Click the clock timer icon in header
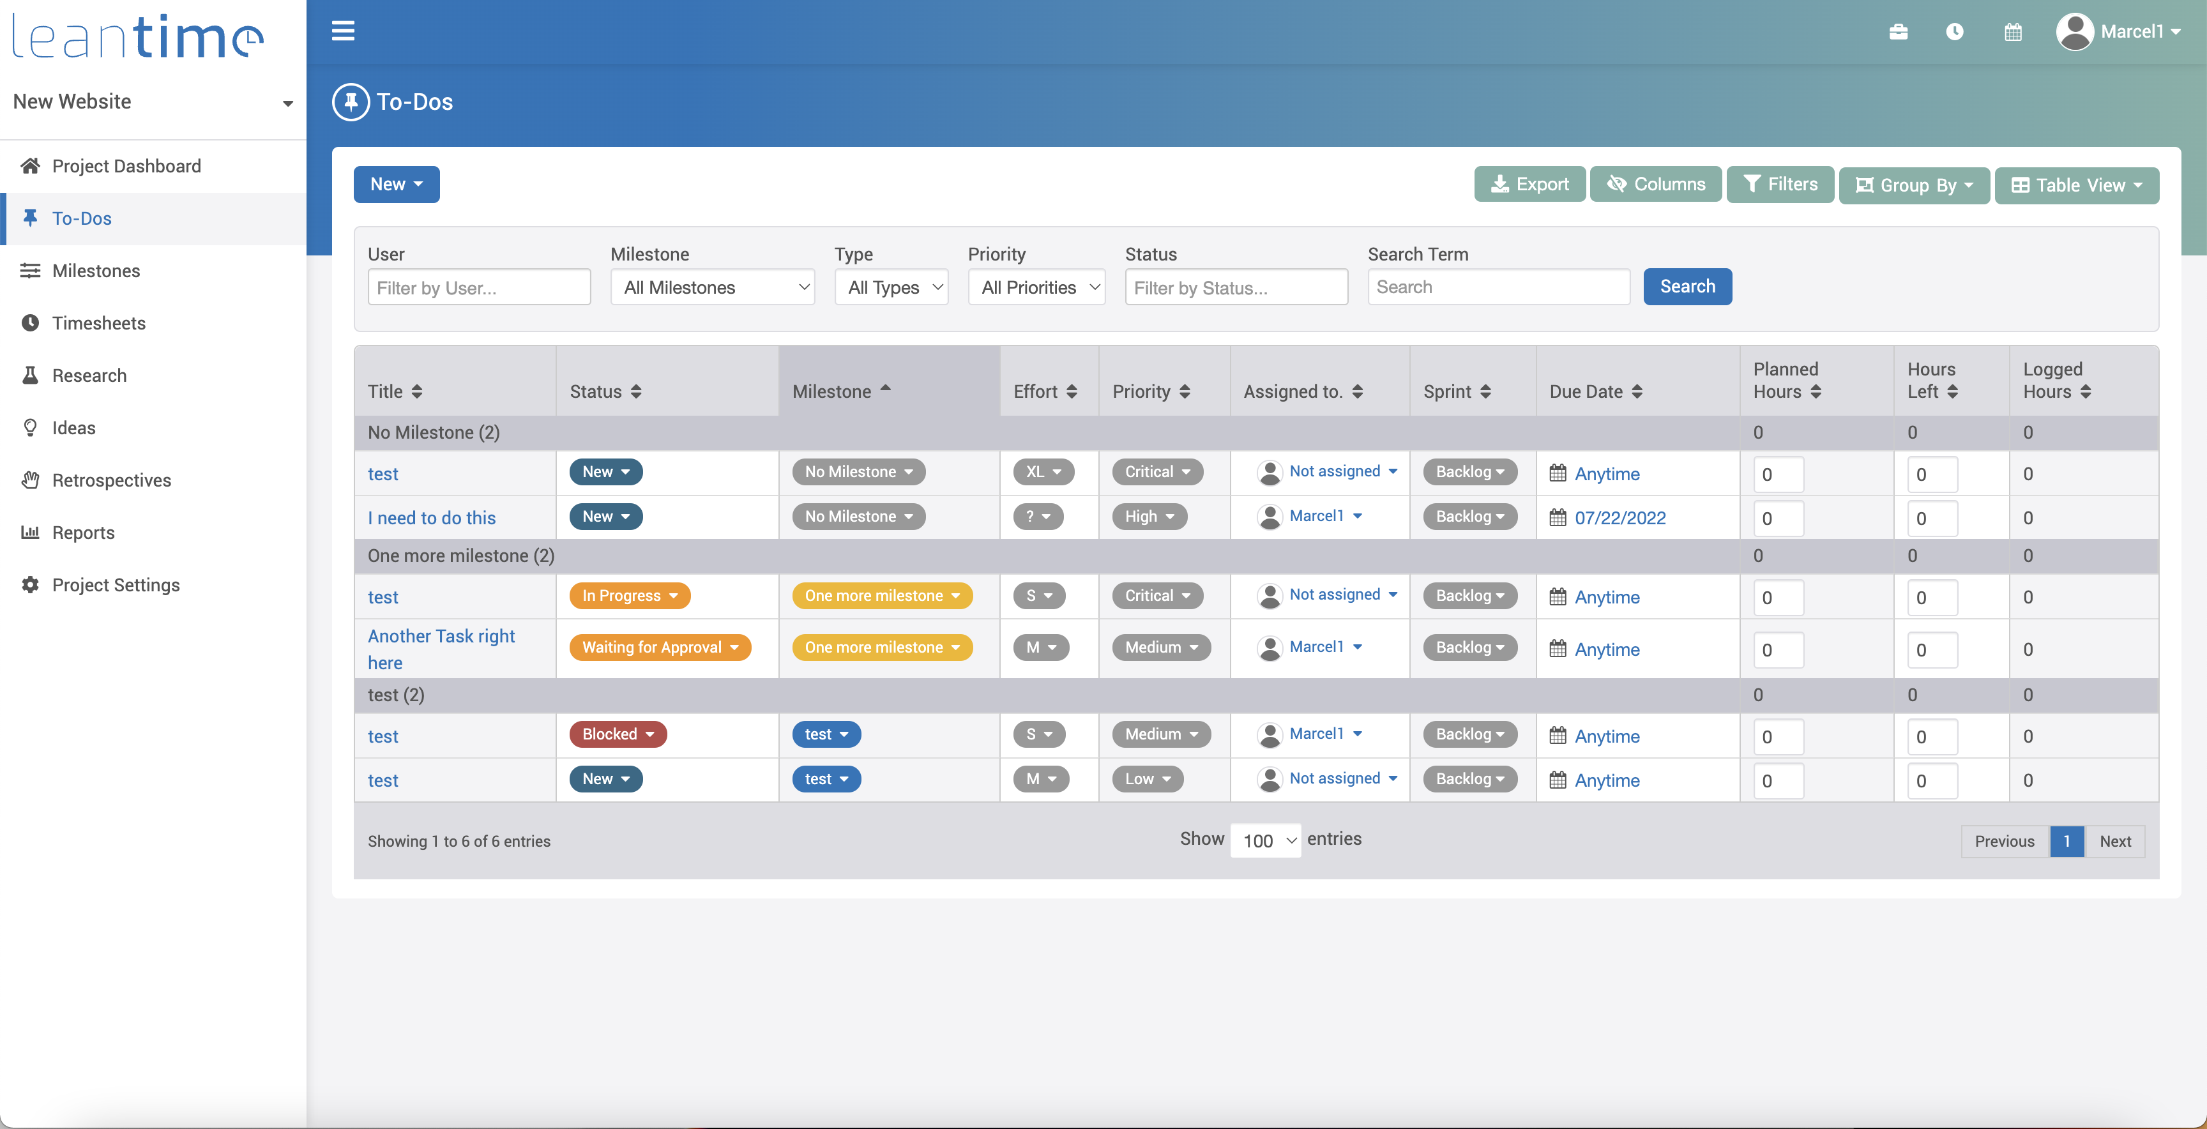 (x=1954, y=32)
